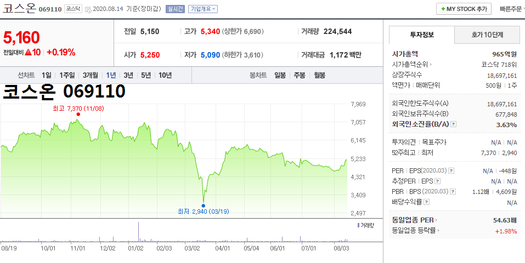This screenshot has width=525, height=263.
Task: Expand the 빠른주문 menu
Action: [x=512, y=9]
